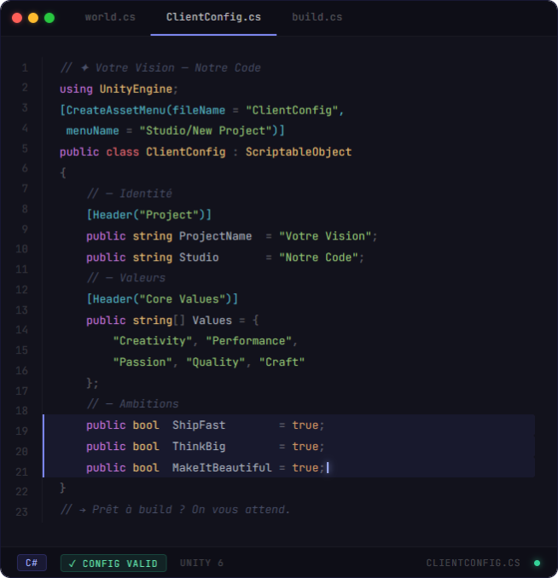Place cursor on ShipFast true value
Viewport: 558px width, 578px height.
tap(305, 425)
